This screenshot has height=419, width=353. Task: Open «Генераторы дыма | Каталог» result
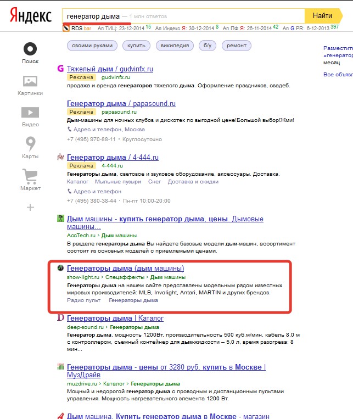coord(115,318)
